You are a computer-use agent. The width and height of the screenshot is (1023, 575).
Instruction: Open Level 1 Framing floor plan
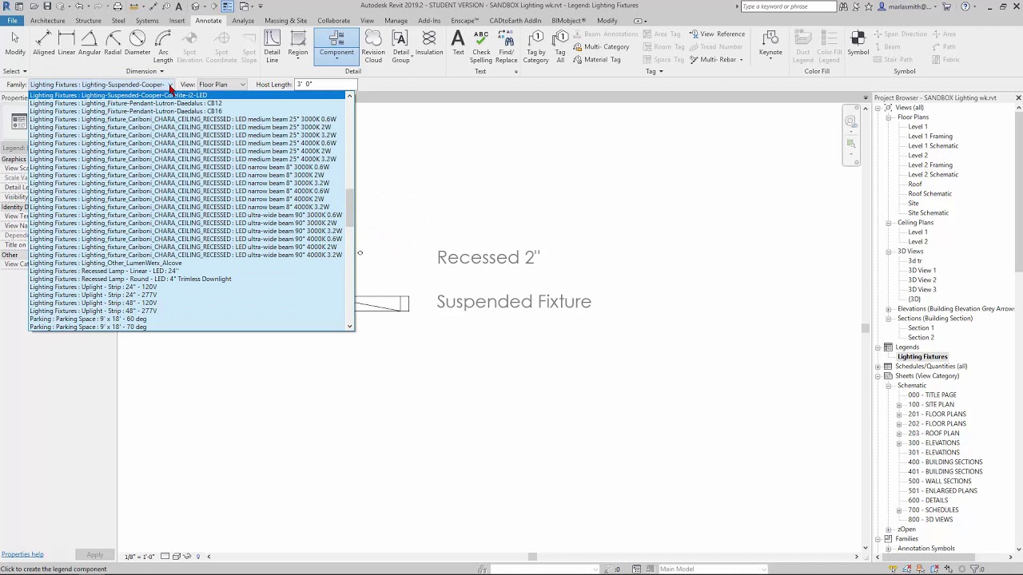[930, 137]
